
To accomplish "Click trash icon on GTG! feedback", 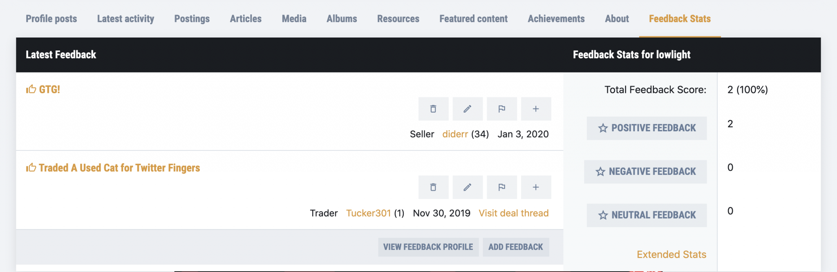I will [x=433, y=109].
